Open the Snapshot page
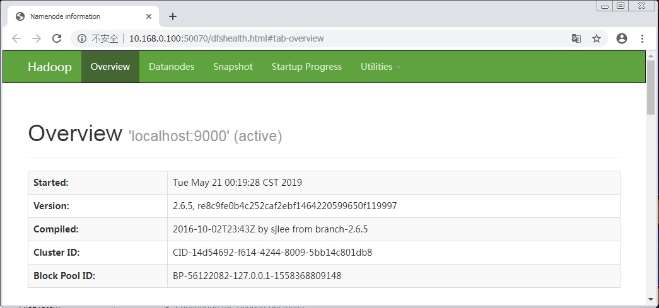The height and width of the screenshot is (308, 659). pos(233,67)
